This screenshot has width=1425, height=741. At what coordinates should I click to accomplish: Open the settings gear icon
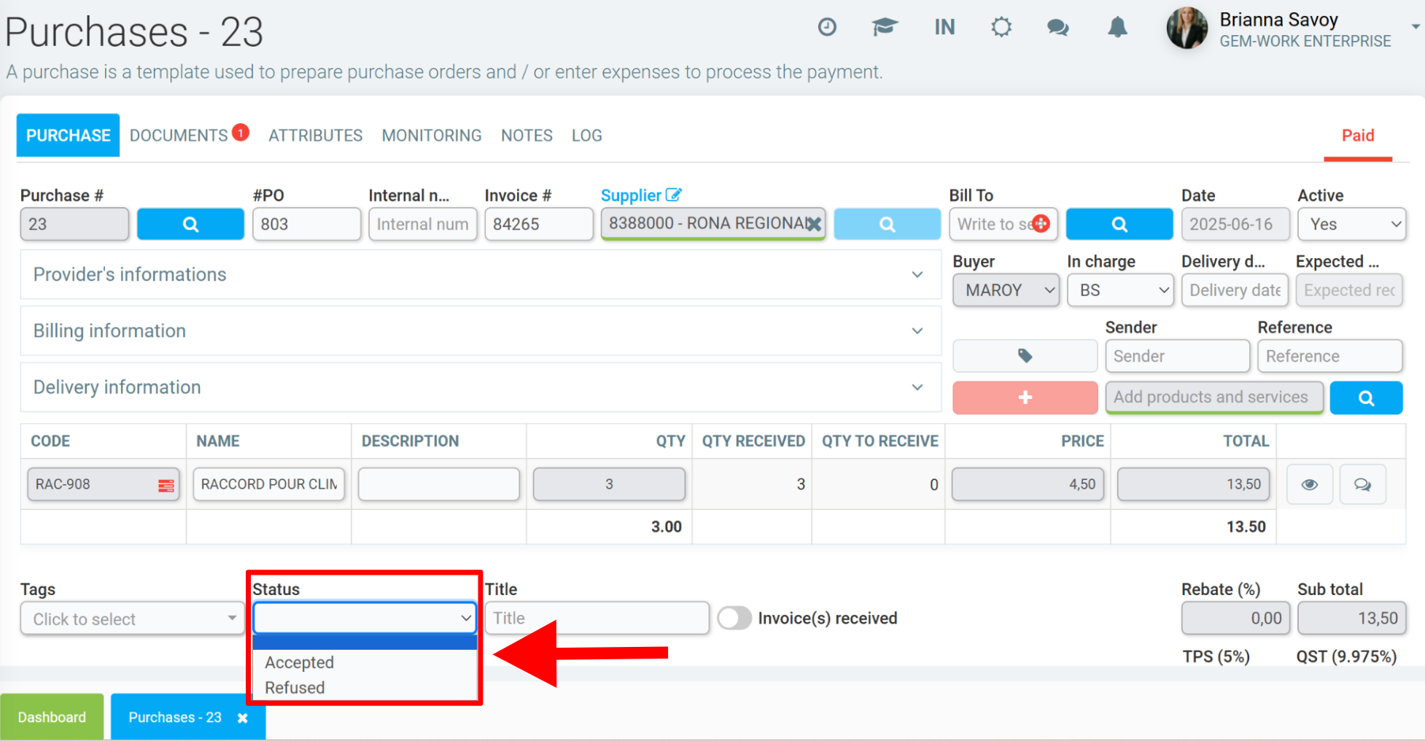tap(1001, 27)
